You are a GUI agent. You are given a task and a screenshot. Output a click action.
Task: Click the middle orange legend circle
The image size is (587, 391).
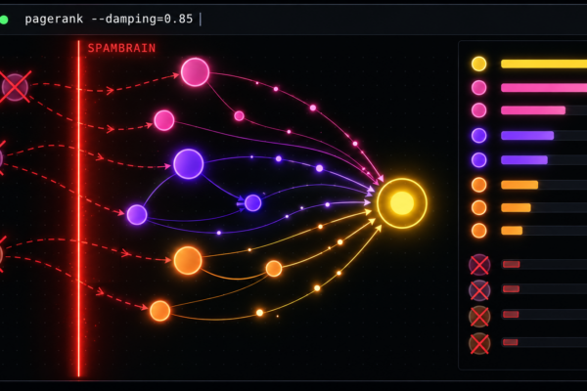tap(478, 207)
